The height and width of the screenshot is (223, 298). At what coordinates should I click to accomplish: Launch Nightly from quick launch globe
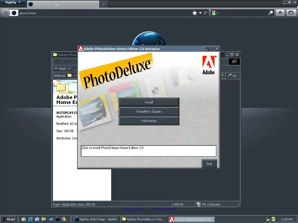[57, 219]
